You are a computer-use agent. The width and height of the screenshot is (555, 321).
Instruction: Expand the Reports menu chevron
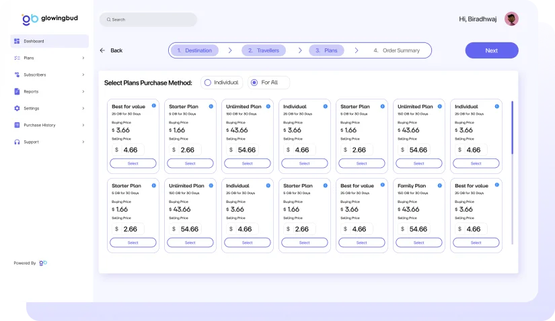(x=83, y=91)
